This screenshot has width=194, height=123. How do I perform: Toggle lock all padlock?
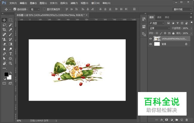[173, 33]
